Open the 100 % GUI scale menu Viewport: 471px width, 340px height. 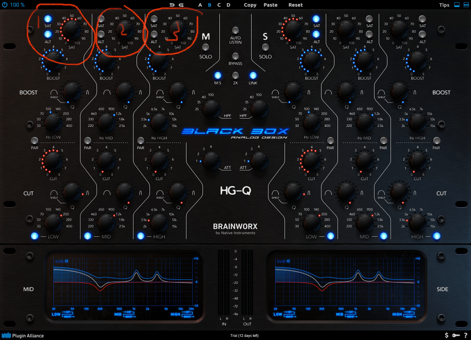[x=17, y=5]
